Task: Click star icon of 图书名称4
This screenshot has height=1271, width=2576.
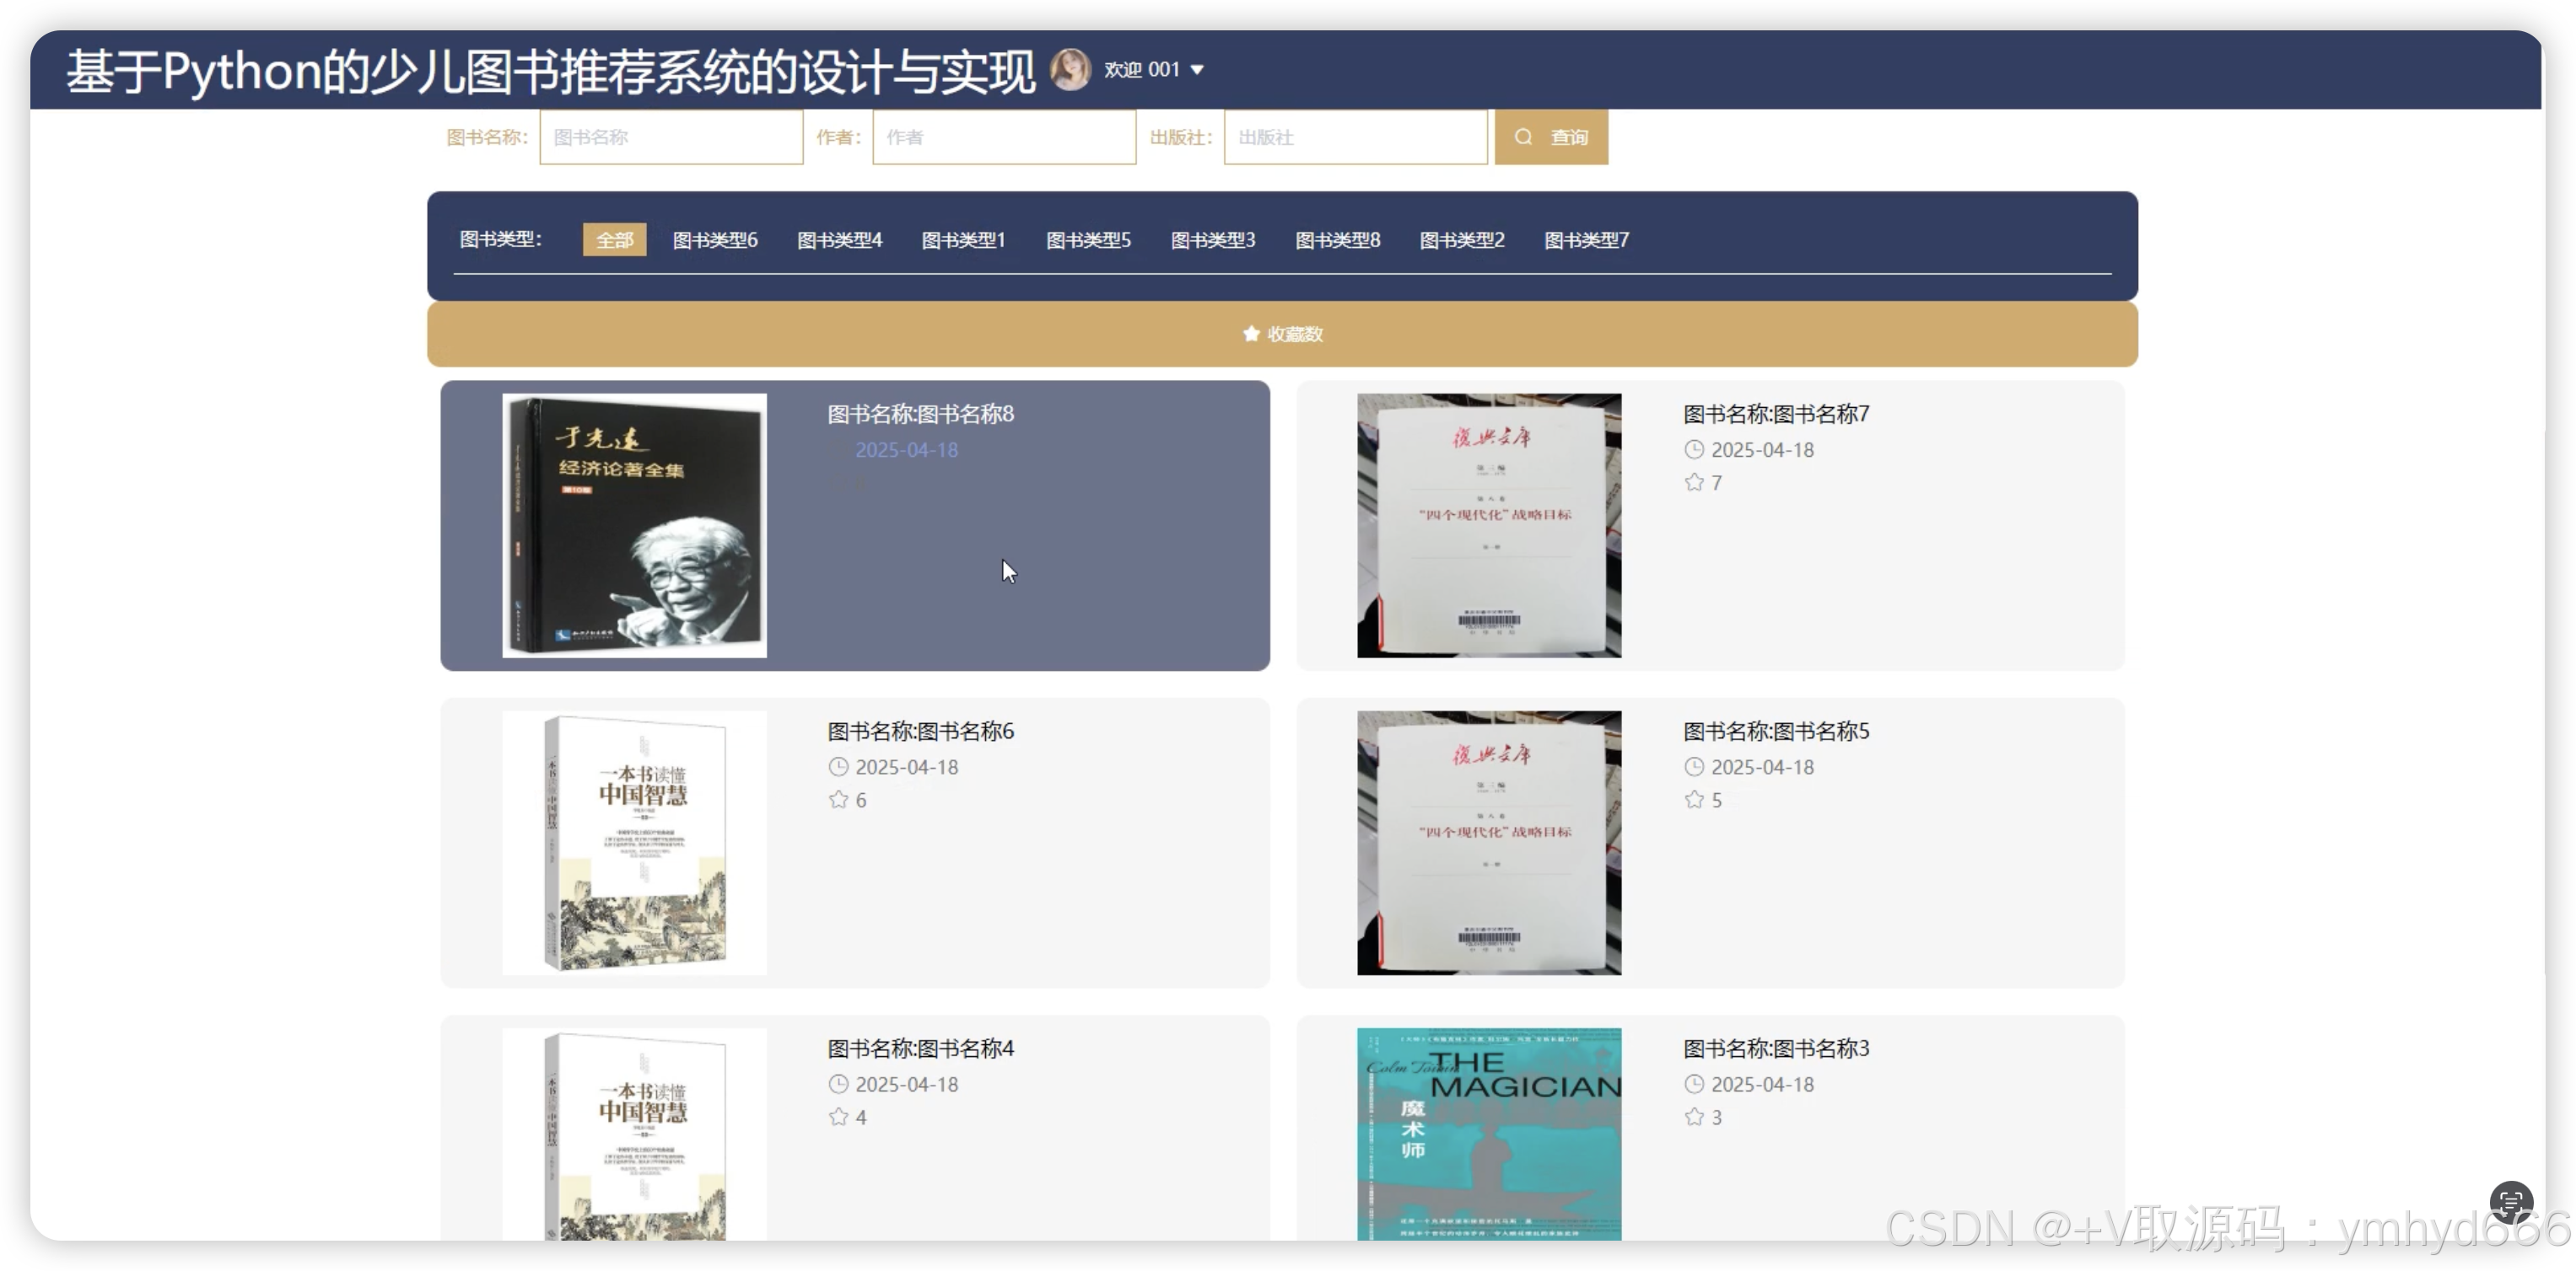Action: point(838,1116)
